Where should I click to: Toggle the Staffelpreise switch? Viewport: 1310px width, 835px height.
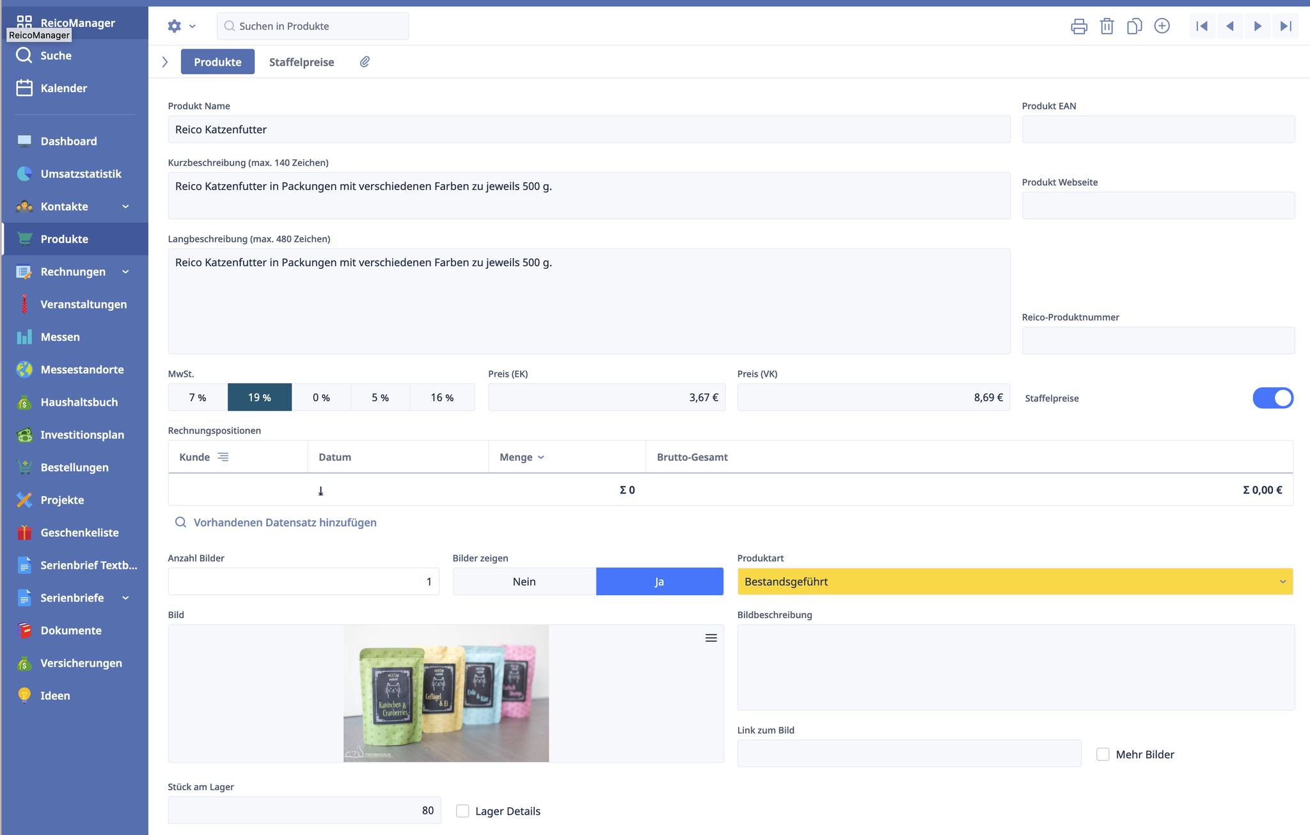[1273, 398]
